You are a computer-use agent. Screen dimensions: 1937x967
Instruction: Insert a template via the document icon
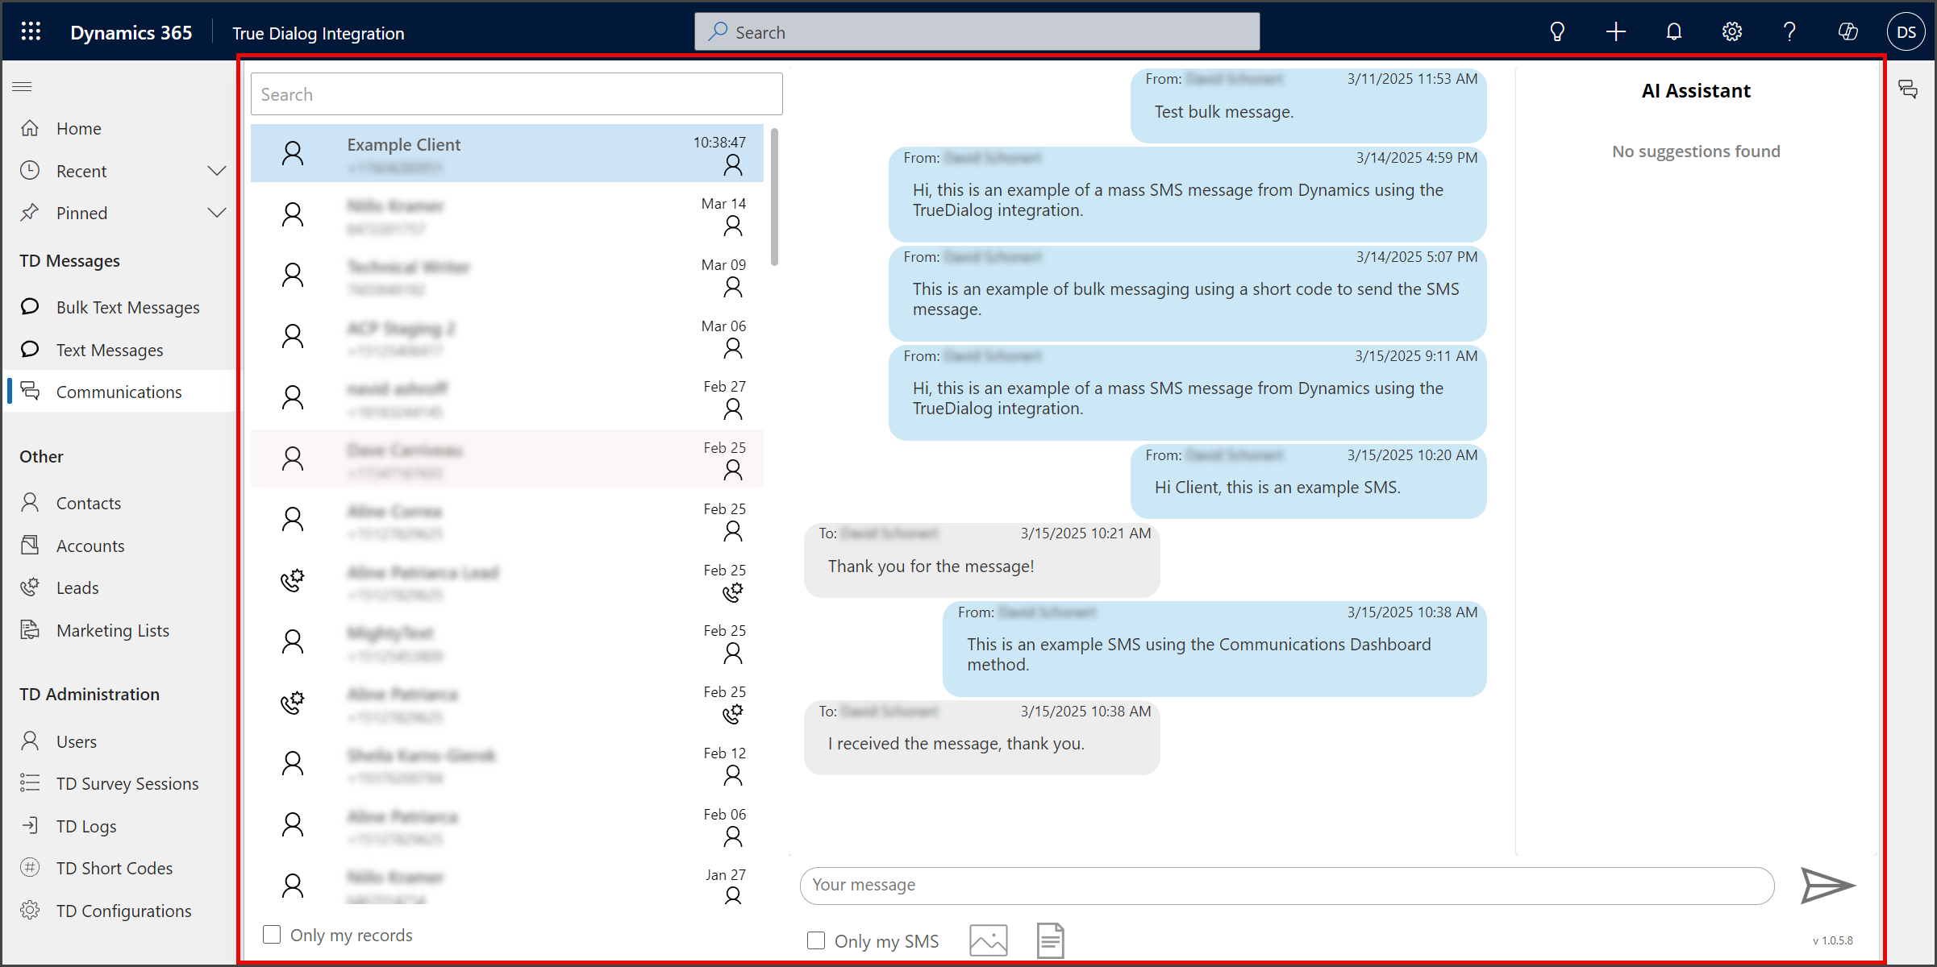(x=1051, y=940)
